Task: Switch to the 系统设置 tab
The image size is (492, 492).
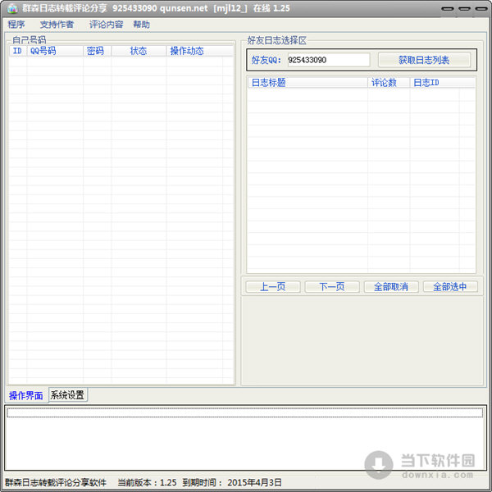Action: [67, 394]
